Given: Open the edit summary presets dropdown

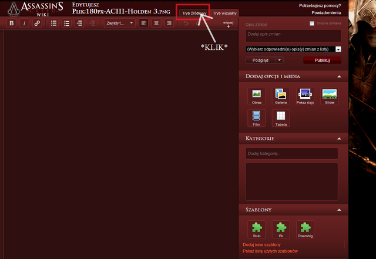Looking at the screenshot, I should [x=293, y=49].
